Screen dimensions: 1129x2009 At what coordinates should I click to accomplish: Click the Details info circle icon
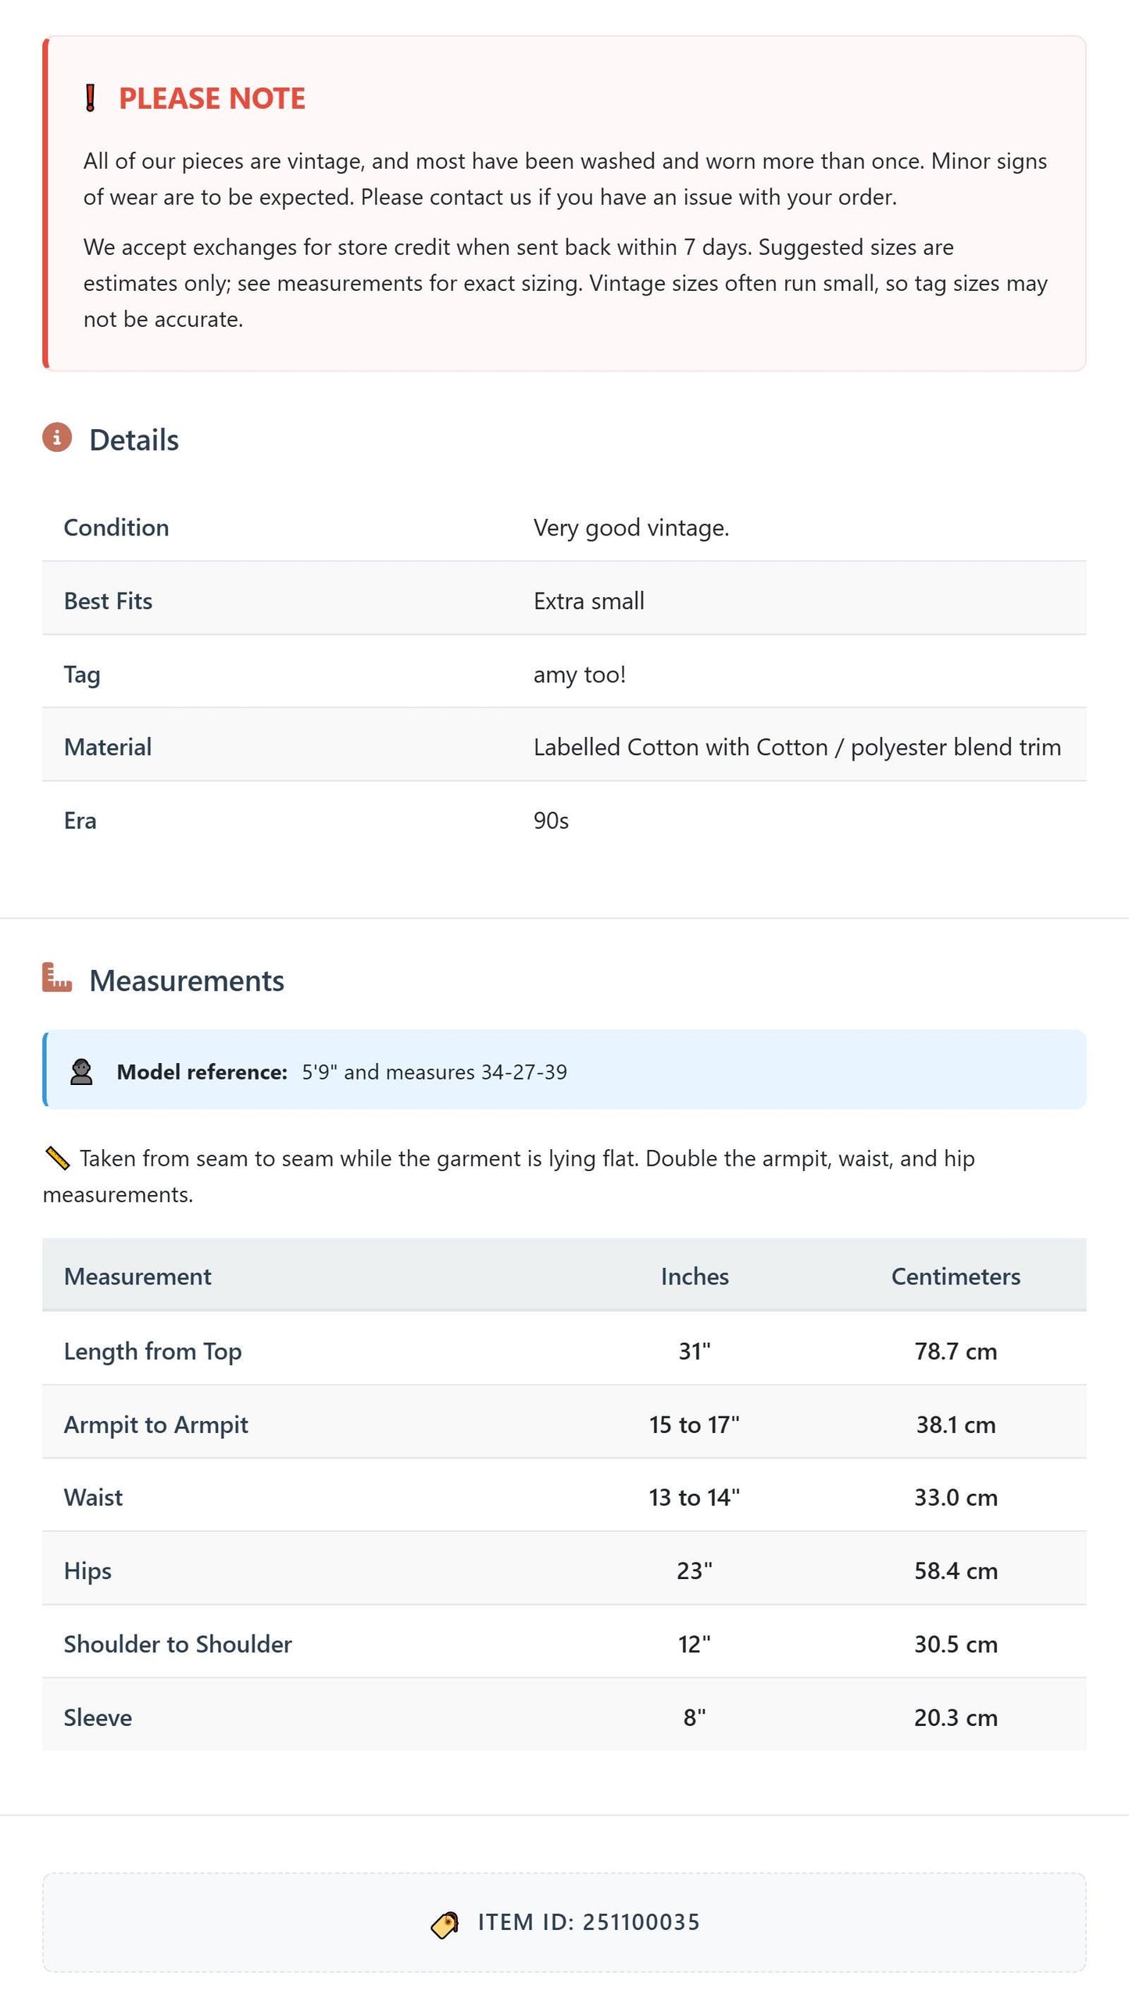57,438
